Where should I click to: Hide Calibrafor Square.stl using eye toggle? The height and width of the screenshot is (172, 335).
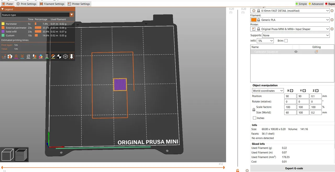296,52
